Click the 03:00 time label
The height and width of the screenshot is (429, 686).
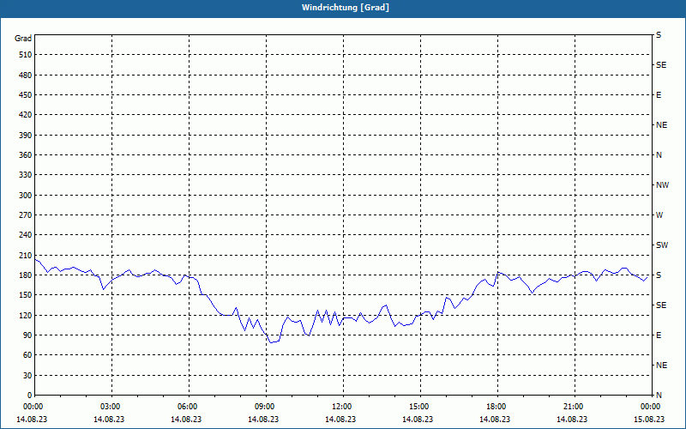coord(109,407)
